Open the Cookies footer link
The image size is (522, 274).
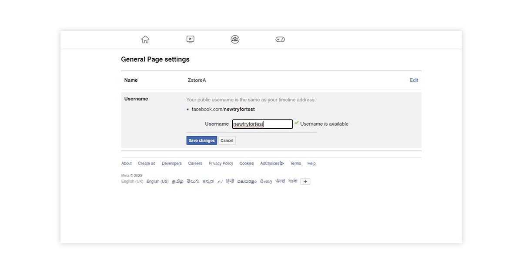click(246, 164)
